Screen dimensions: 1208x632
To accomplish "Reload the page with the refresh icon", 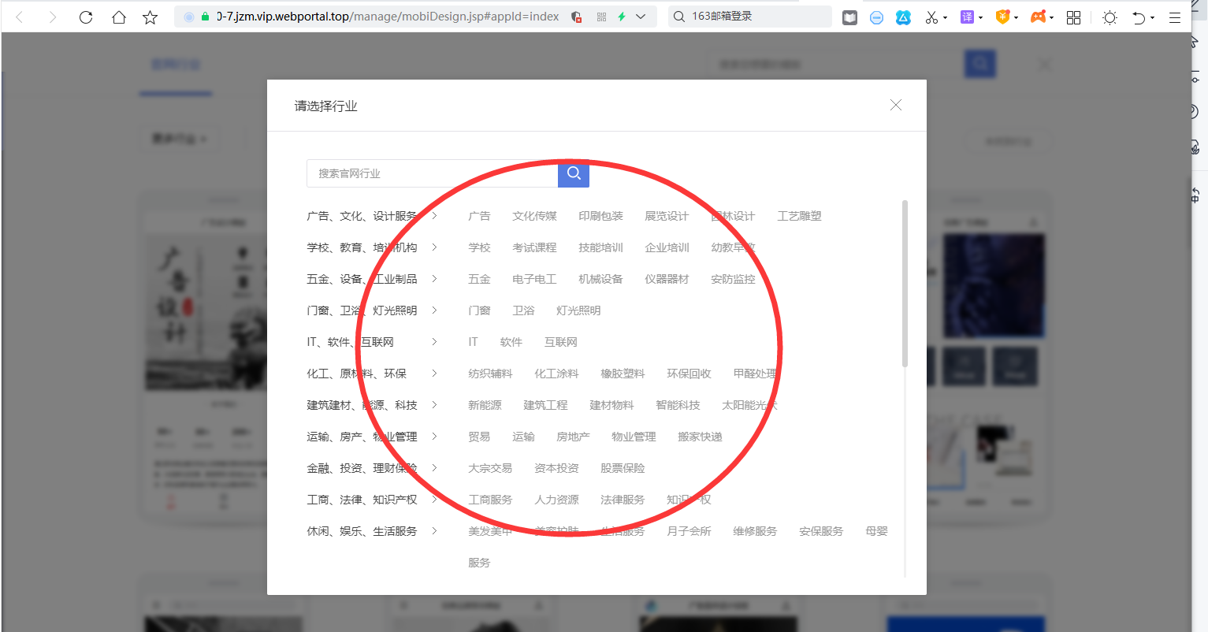I will 86,17.
